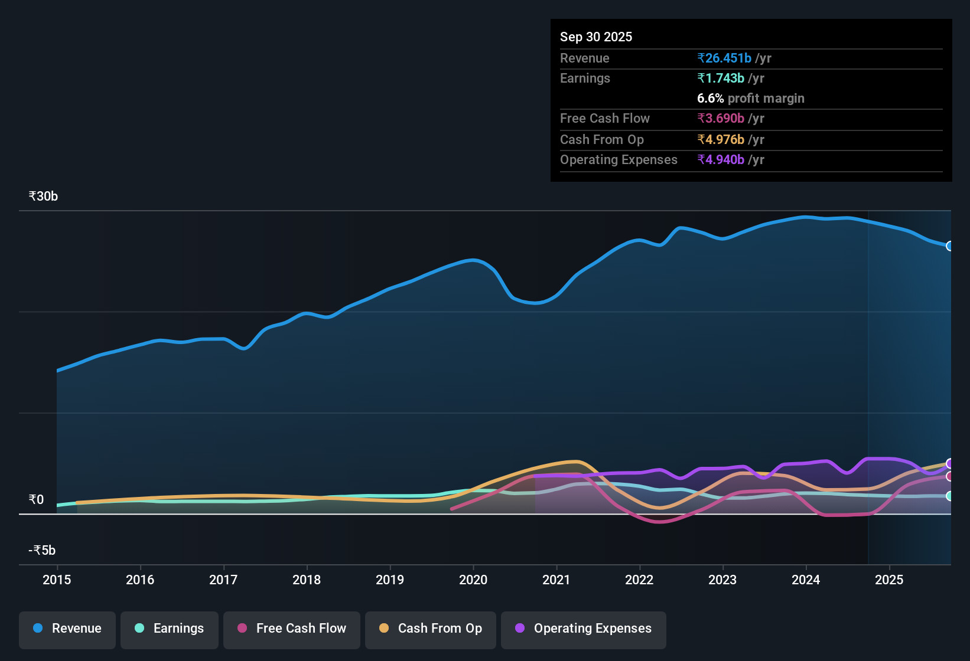Viewport: 970px width, 661px height.
Task: Select the blue Revenue legend dot
Action: pos(37,629)
